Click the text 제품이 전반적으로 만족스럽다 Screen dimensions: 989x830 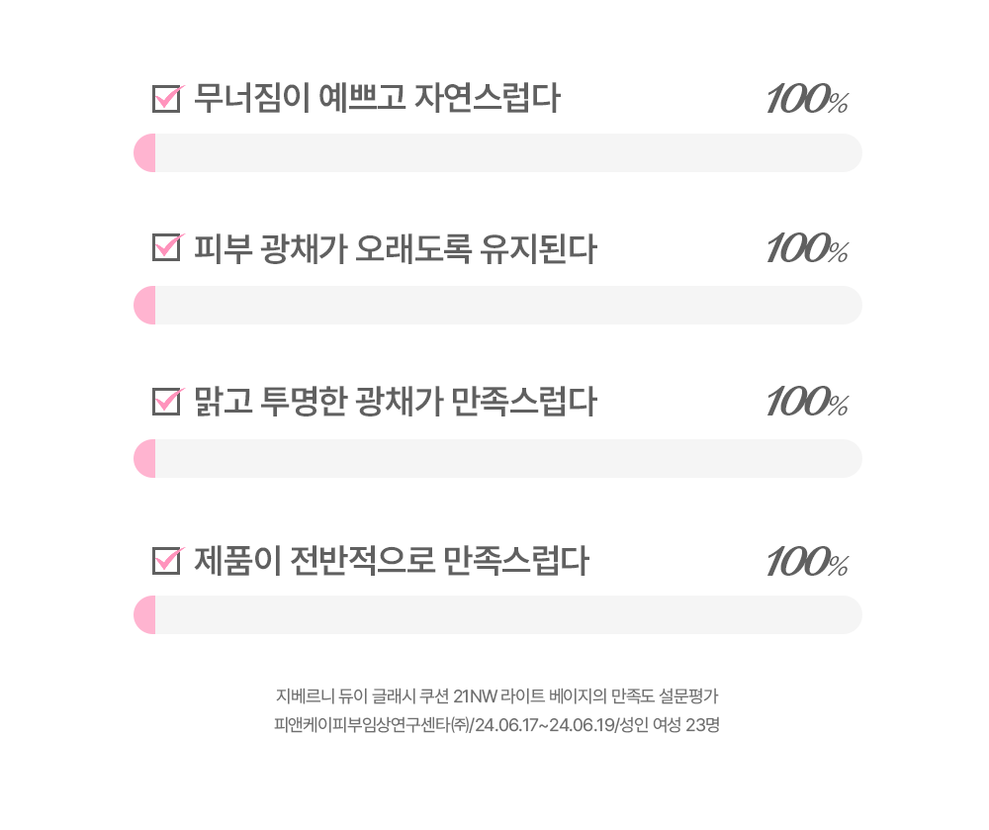click(x=391, y=561)
